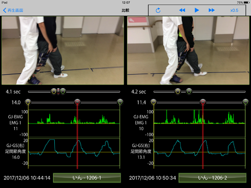Tap the 比較 screen title
This screenshot has width=251, height=188.
[126, 10]
